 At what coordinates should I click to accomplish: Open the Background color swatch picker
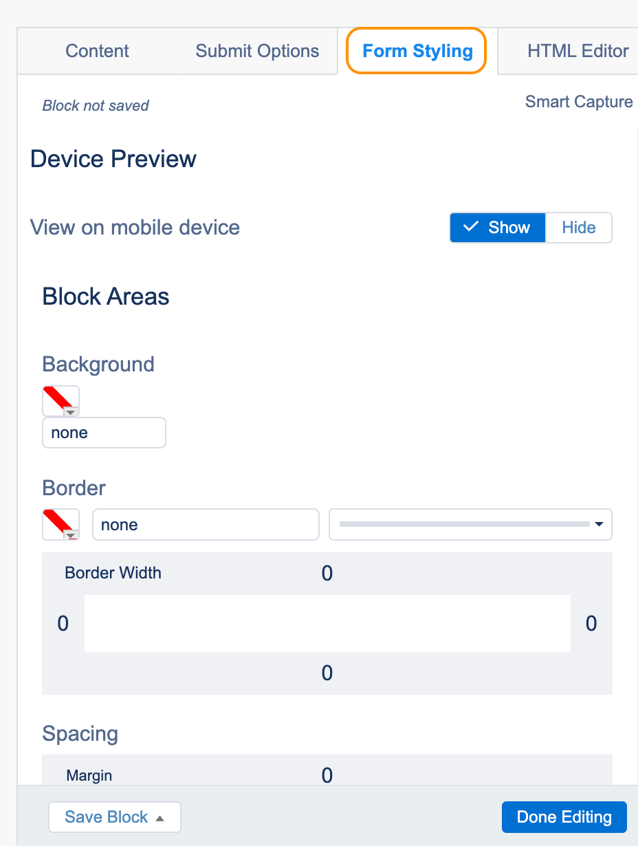point(60,400)
